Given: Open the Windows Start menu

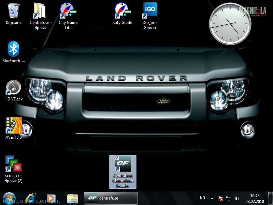Looking at the screenshot, I should (x=9, y=199).
